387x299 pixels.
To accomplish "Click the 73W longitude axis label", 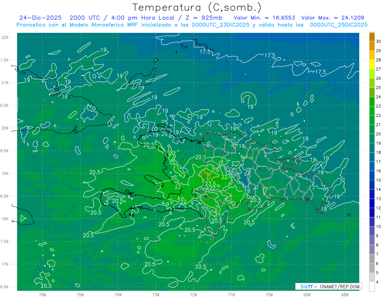I will [x=156, y=295].
